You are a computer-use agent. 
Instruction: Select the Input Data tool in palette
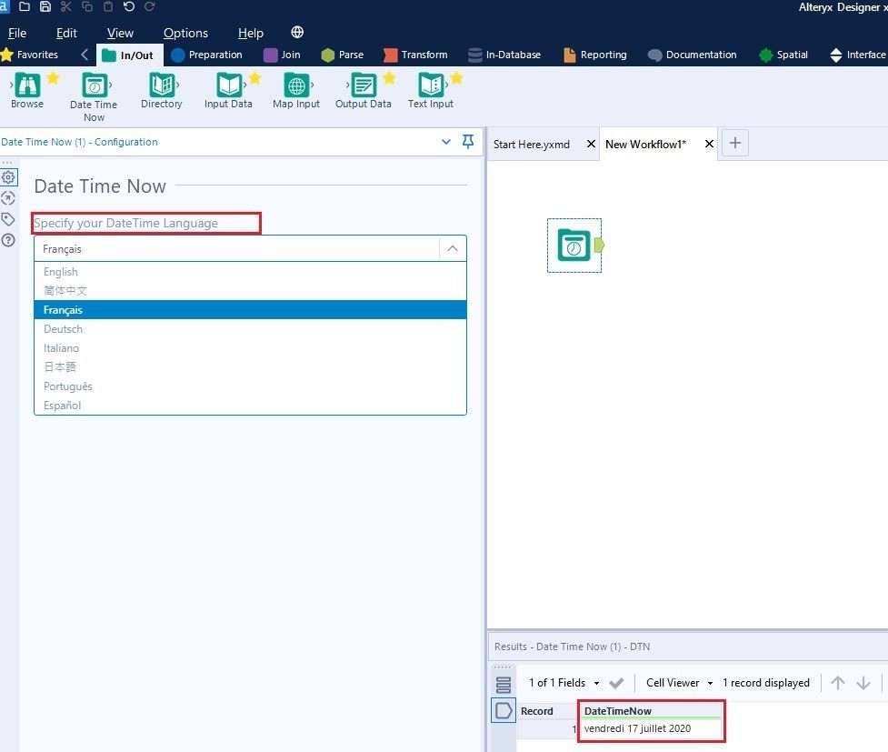coord(228,91)
